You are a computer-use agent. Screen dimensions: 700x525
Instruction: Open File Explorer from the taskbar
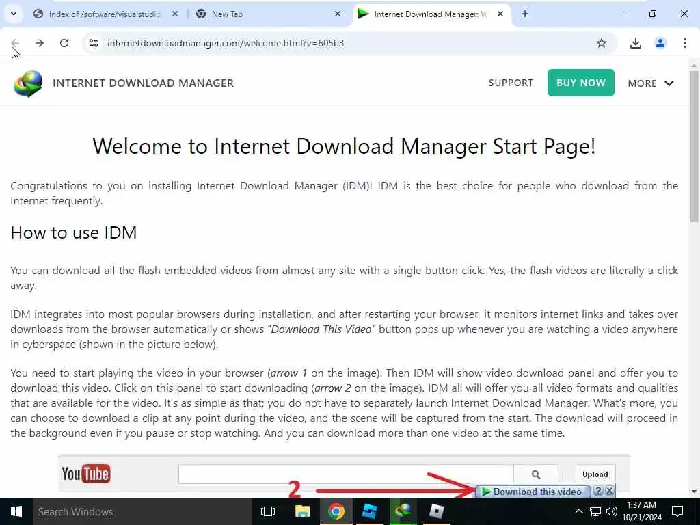303,511
